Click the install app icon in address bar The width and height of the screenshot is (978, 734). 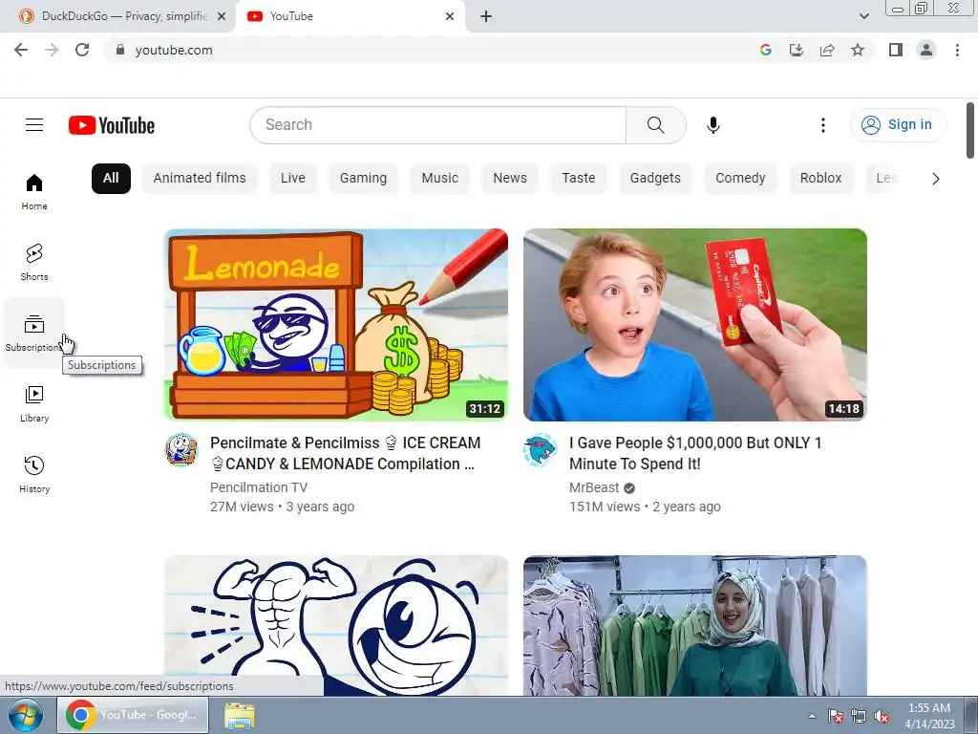796,50
